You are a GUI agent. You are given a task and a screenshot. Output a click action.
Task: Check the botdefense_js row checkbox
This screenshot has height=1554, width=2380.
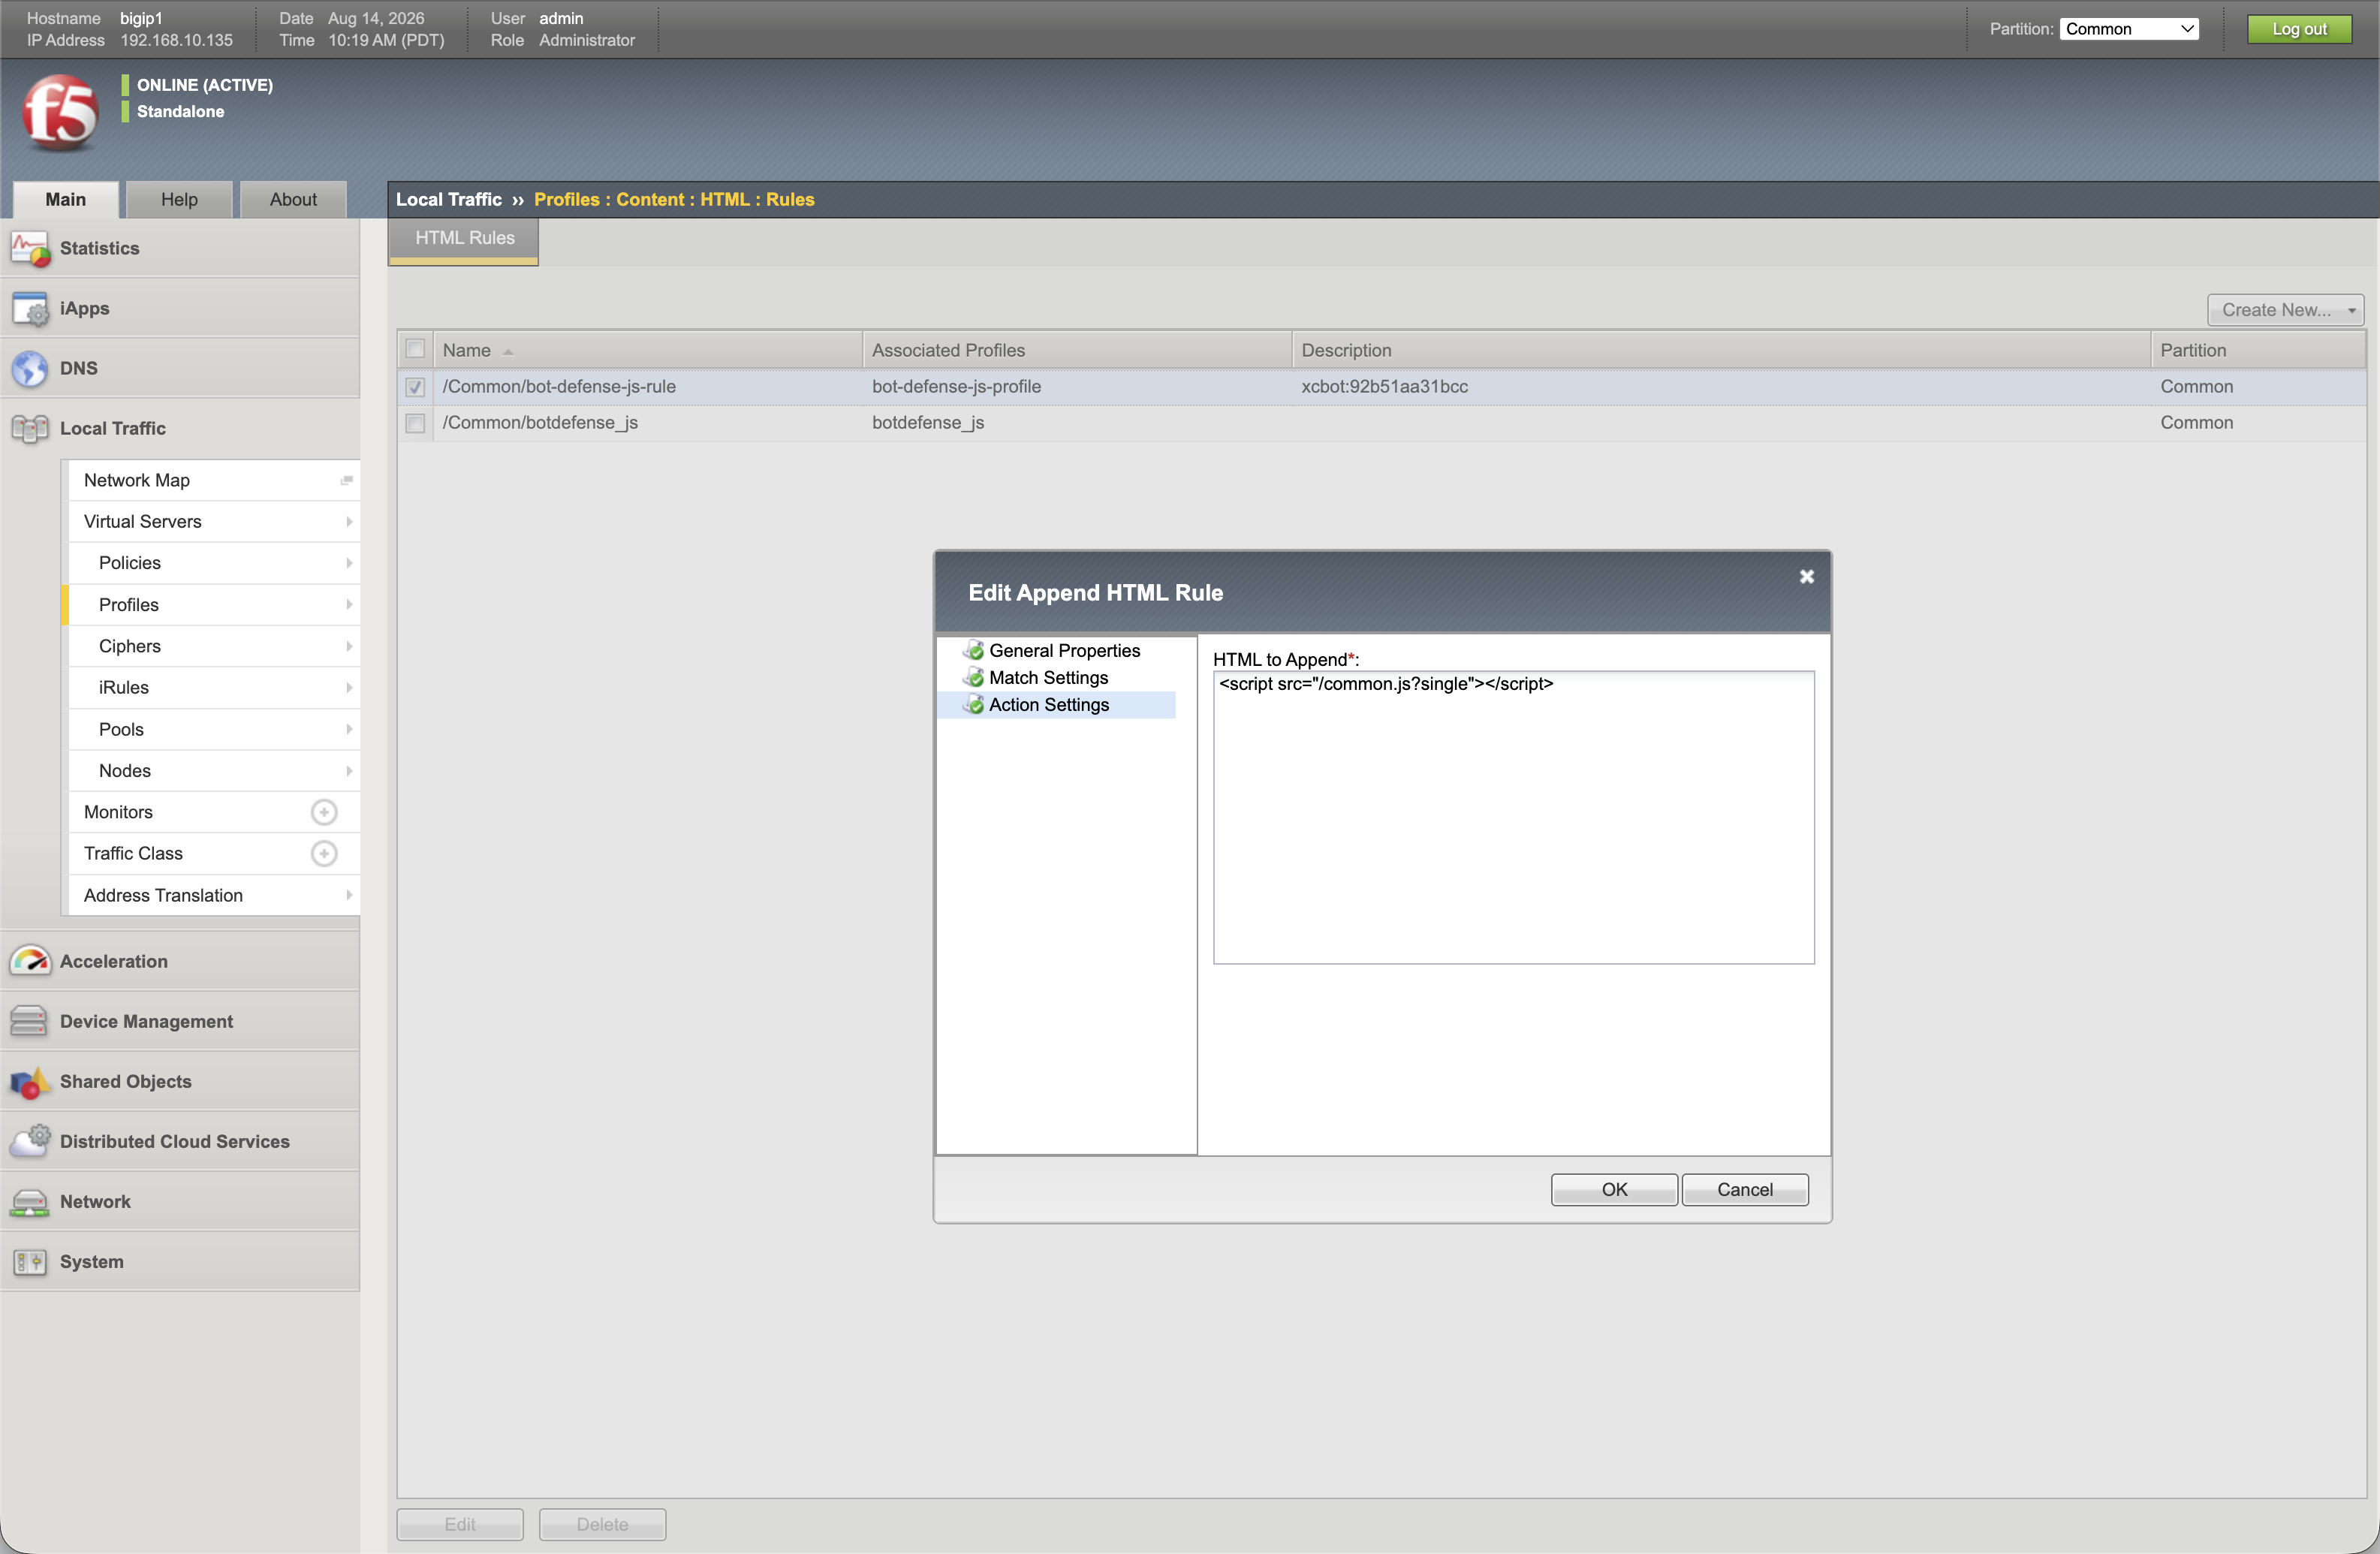click(415, 423)
